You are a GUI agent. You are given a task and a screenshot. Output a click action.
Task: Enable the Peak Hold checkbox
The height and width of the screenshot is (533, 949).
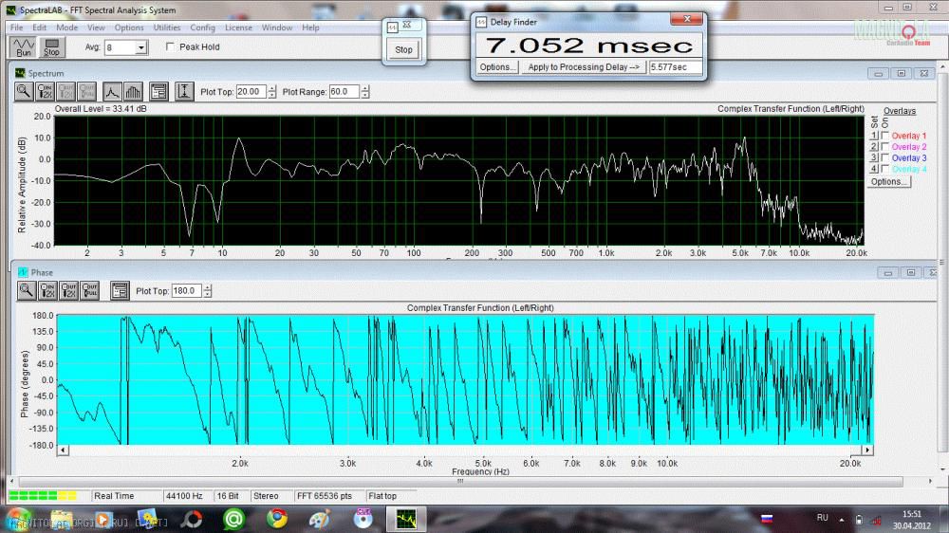coord(170,46)
